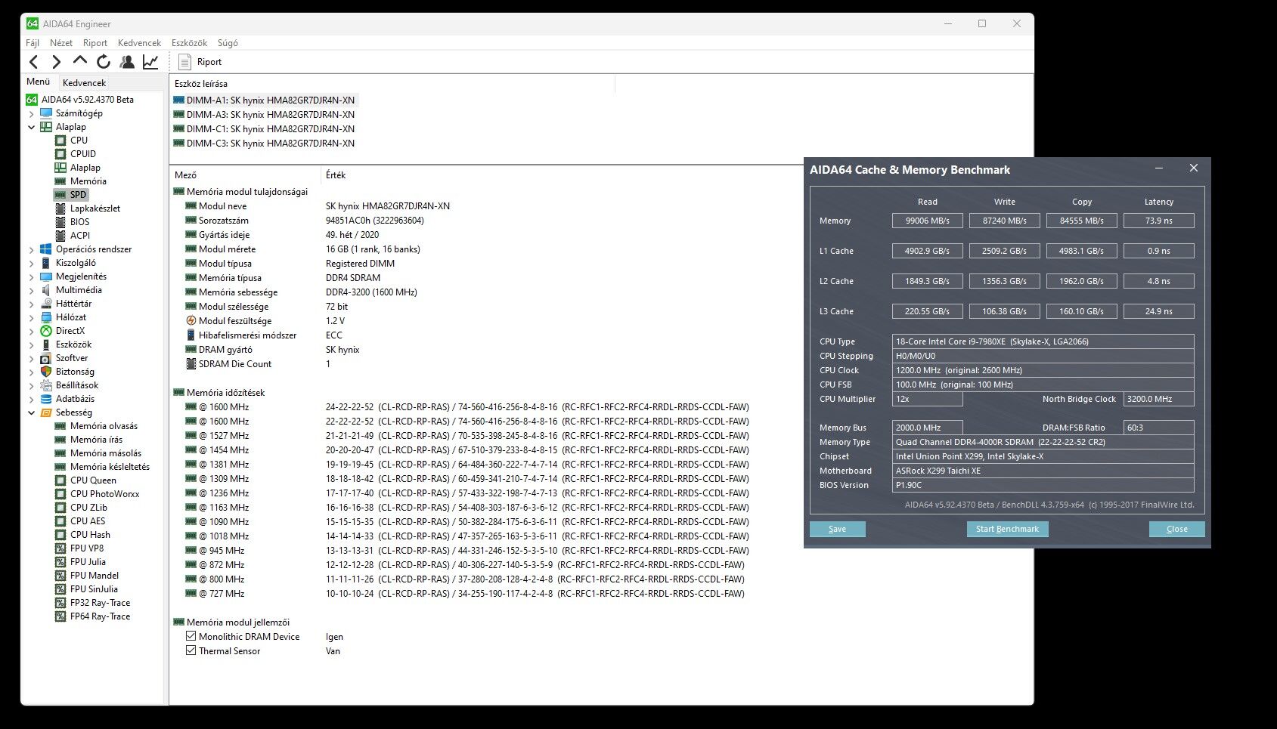Click the Memory Read value 99006 MB/s
The image size is (1277, 729).
927,221
